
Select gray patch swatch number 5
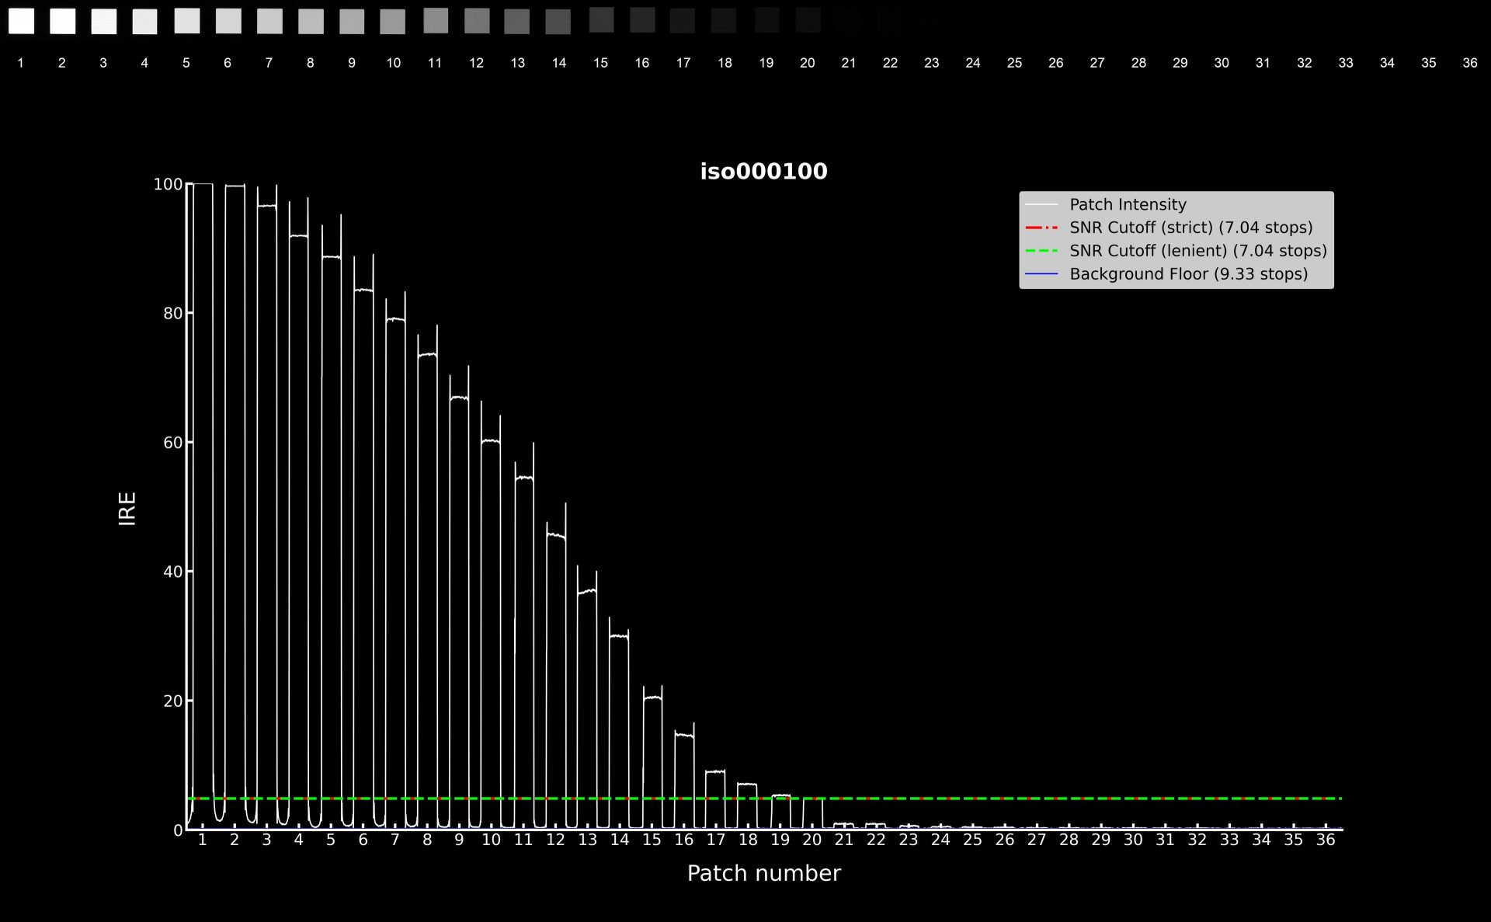coord(186,21)
